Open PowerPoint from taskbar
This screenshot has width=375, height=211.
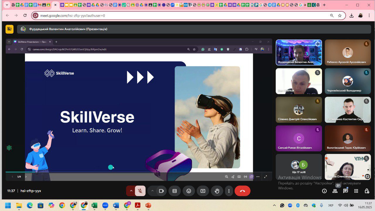(148, 205)
